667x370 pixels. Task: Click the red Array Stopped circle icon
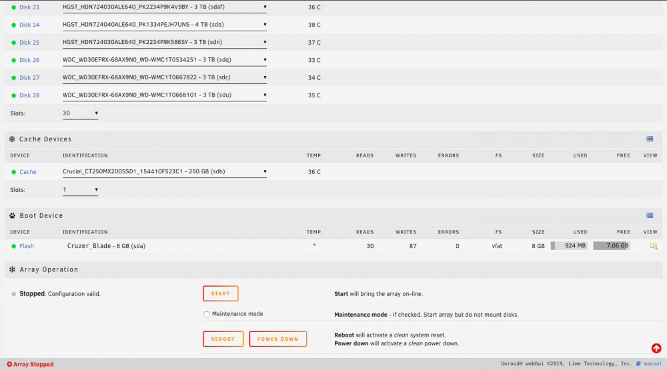coord(9,364)
